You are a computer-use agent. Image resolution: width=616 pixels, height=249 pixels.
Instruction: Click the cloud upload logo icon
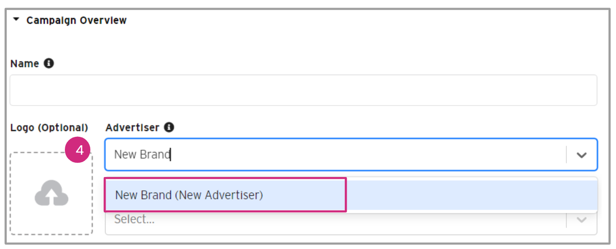coord(51,194)
